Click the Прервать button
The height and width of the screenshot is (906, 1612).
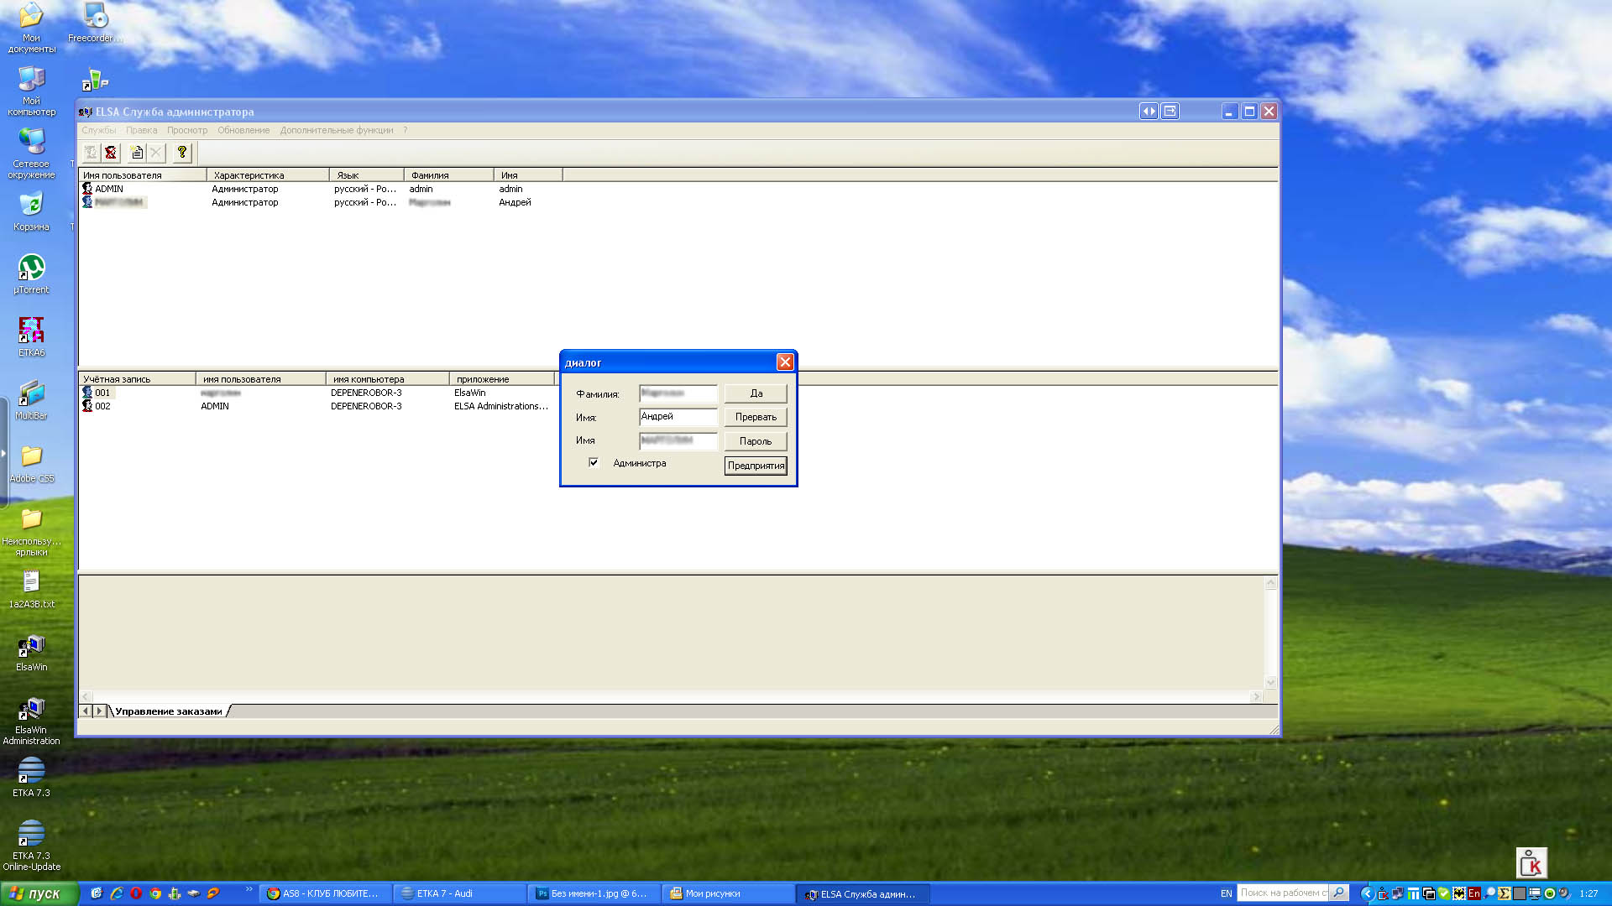756,417
